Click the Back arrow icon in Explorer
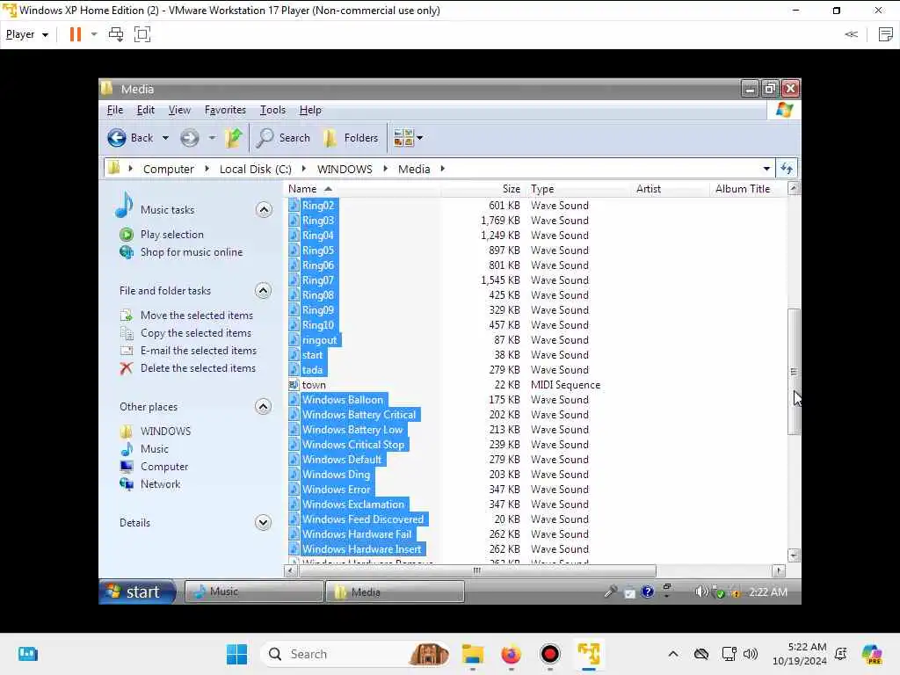 coord(117,138)
